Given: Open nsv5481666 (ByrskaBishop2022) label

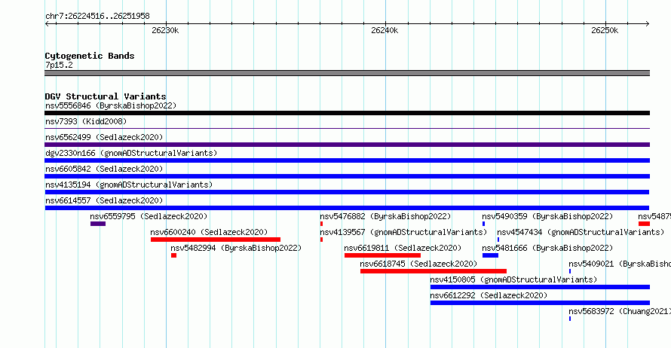Looking at the screenshot, I should point(547,248).
